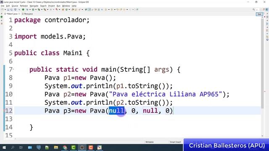The width and height of the screenshot is (269, 151).
Task: Click the text 'import models.Pava;'
Action: 50,36
